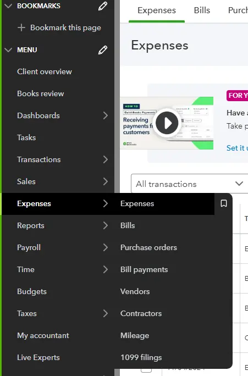Expand the Transactions submenu arrow
Screen dimensions: 248x376
coord(105,159)
